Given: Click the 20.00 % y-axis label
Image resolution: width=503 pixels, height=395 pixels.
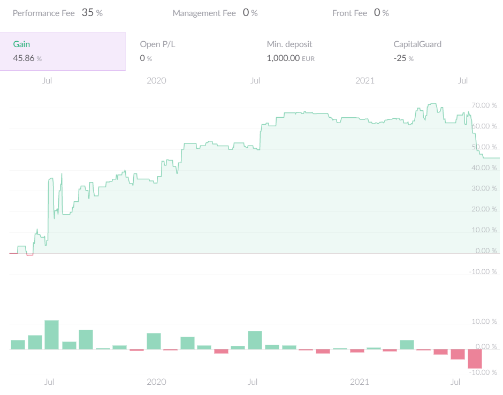Looking at the screenshot, I should [484, 209].
